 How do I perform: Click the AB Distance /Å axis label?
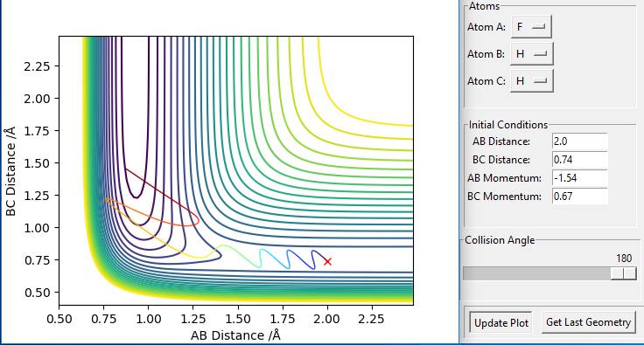point(235,335)
